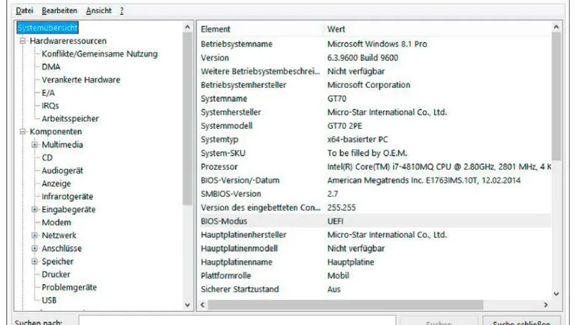Select the Sicherer Startzustand row
This screenshot has height=325, width=579.
click(374, 289)
